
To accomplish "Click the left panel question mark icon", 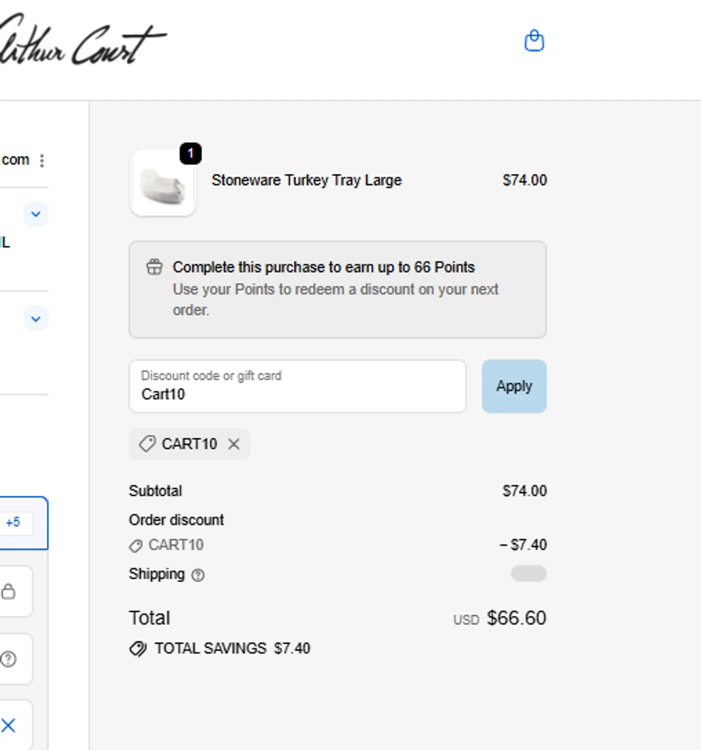I will [x=8, y=659].
